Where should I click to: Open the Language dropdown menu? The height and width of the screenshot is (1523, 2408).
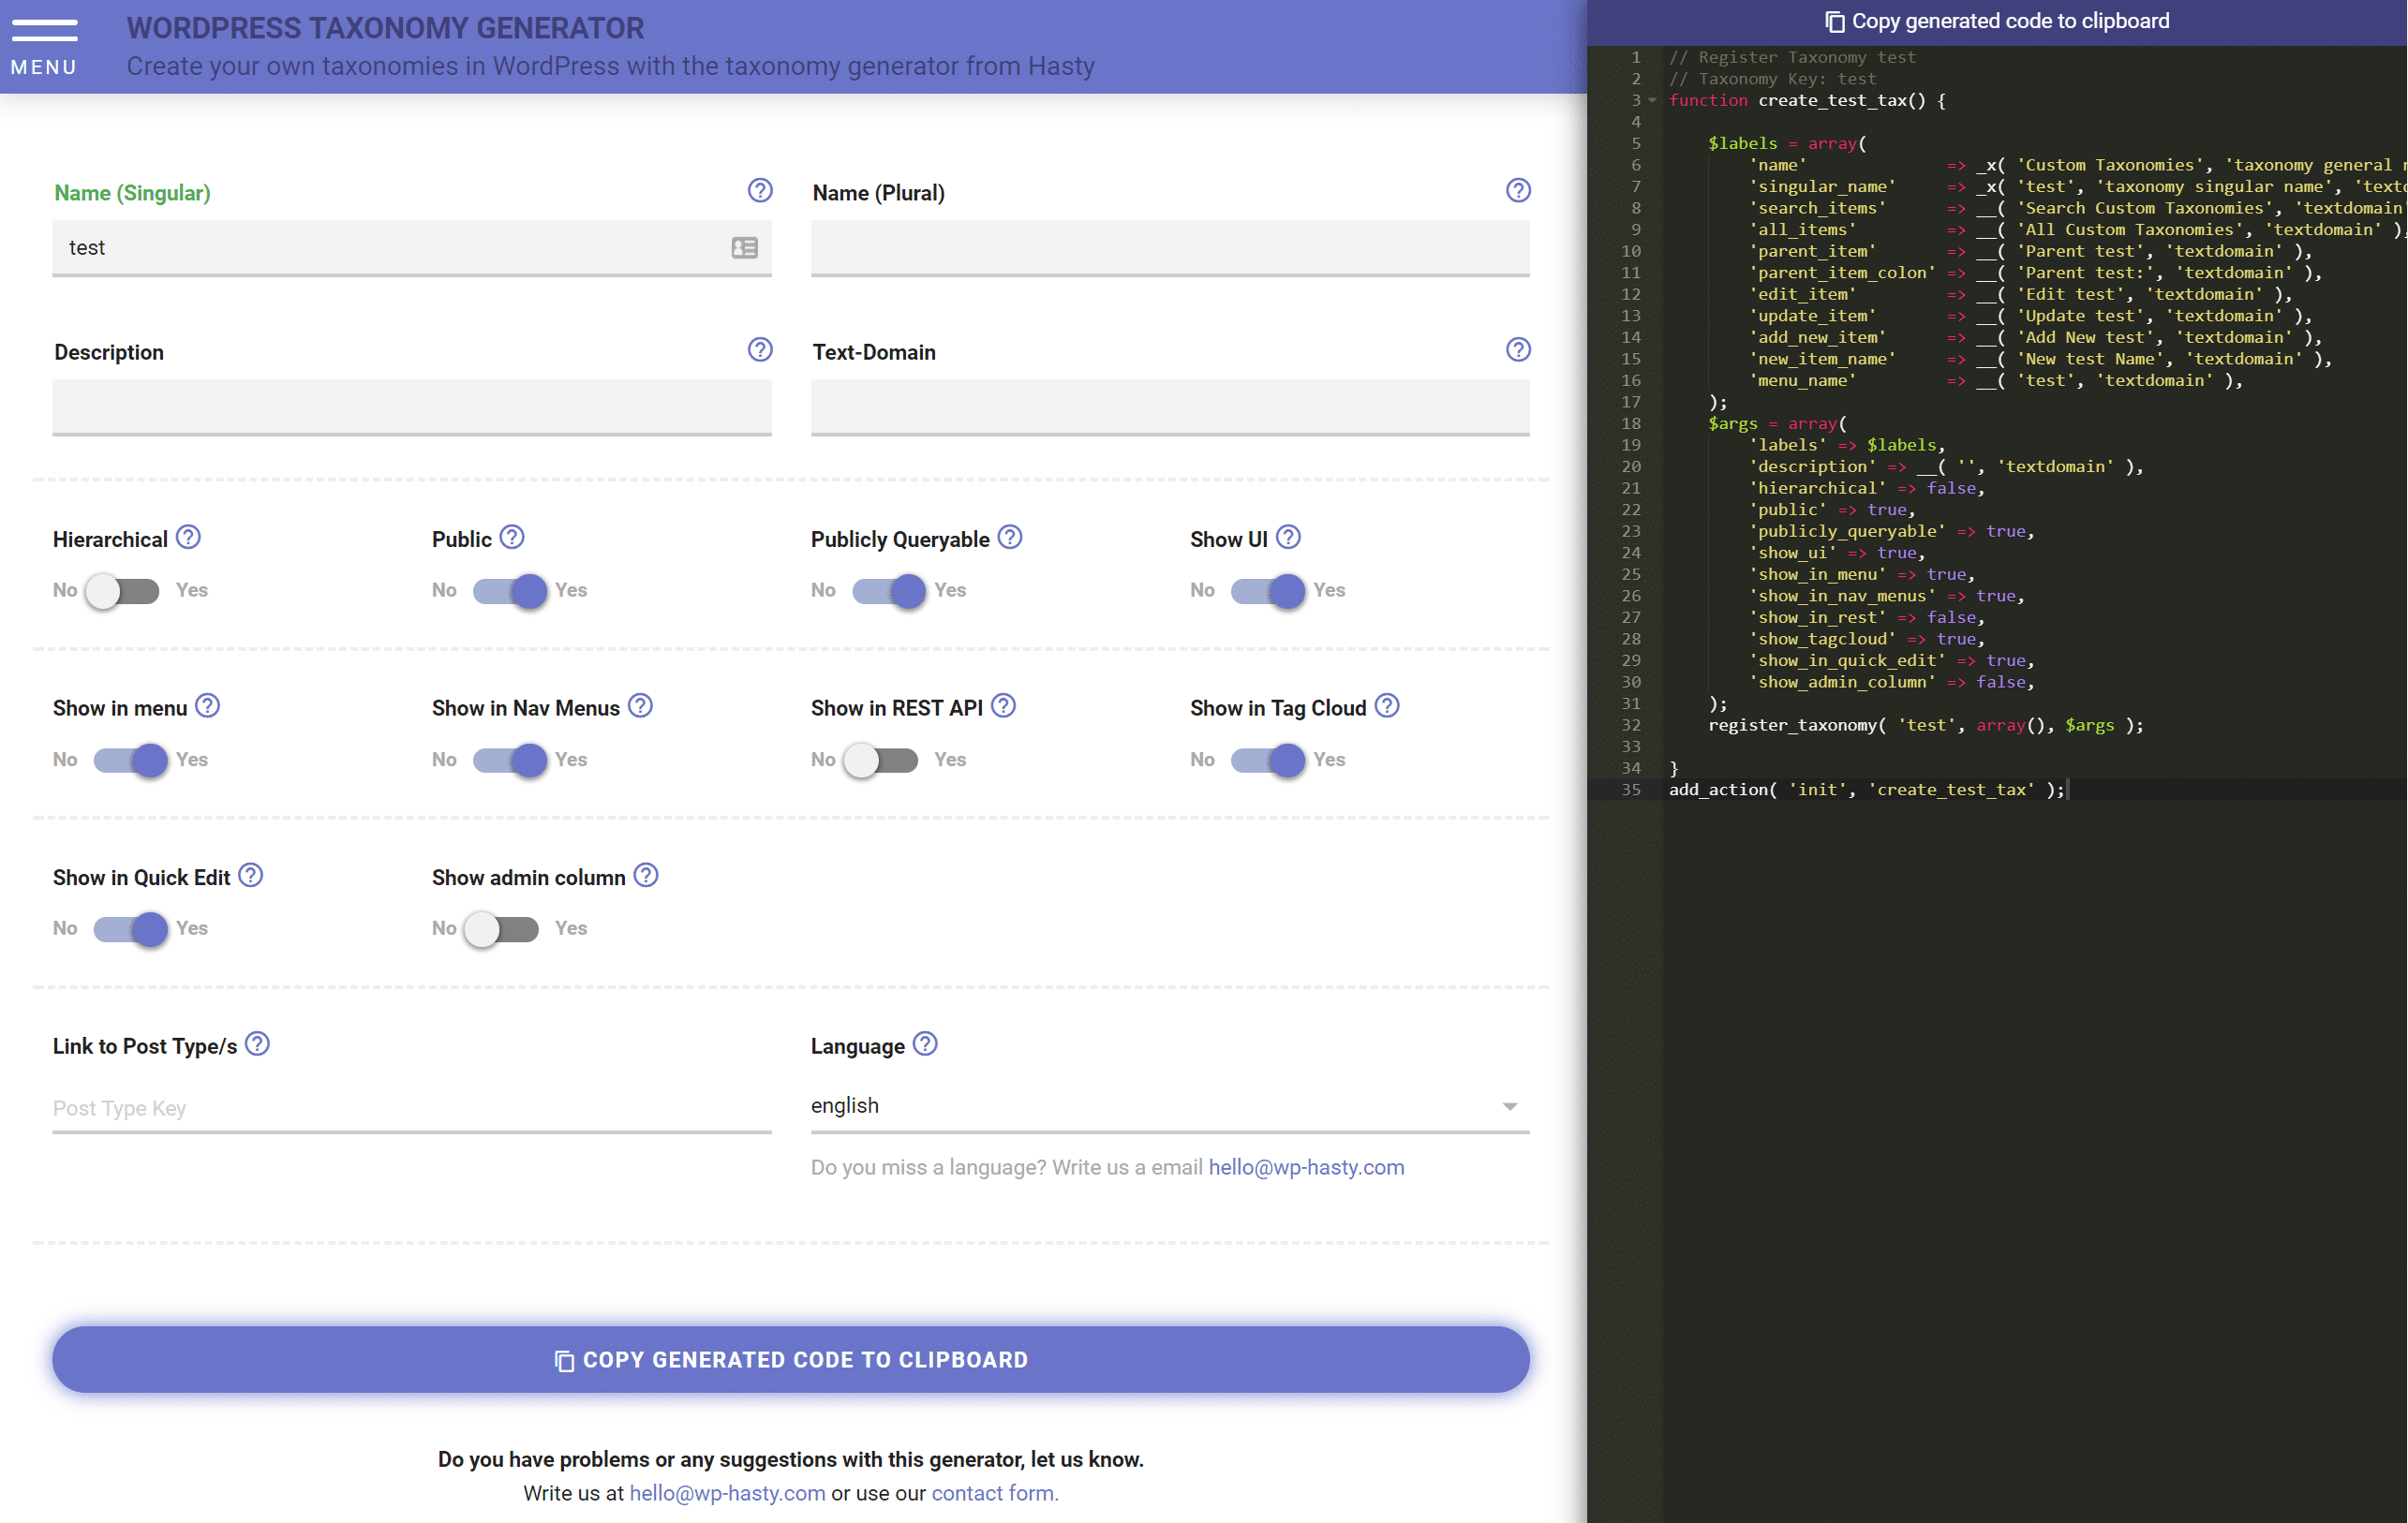coord(1166,1105)
